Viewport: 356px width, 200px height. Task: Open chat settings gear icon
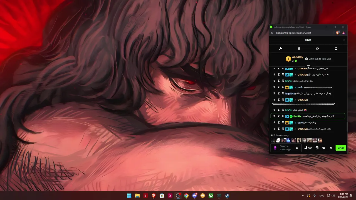click(x=331, y=148)
